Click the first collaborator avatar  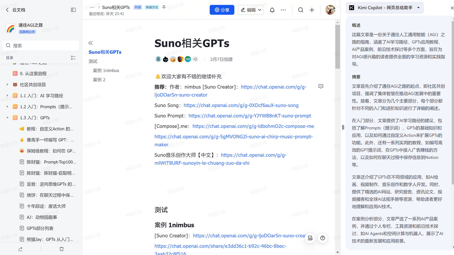tap(158, 59)
